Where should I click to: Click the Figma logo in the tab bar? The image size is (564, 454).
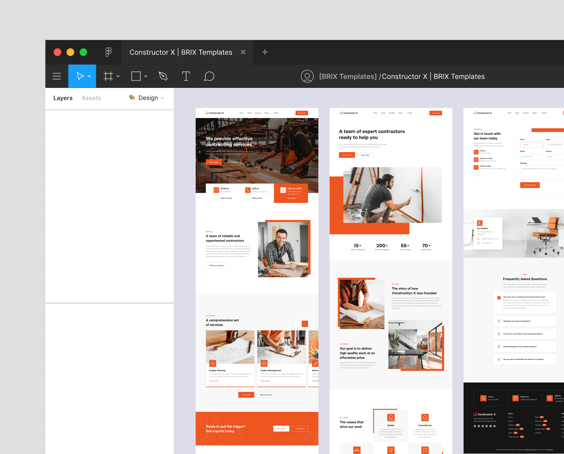click(108, 52)
